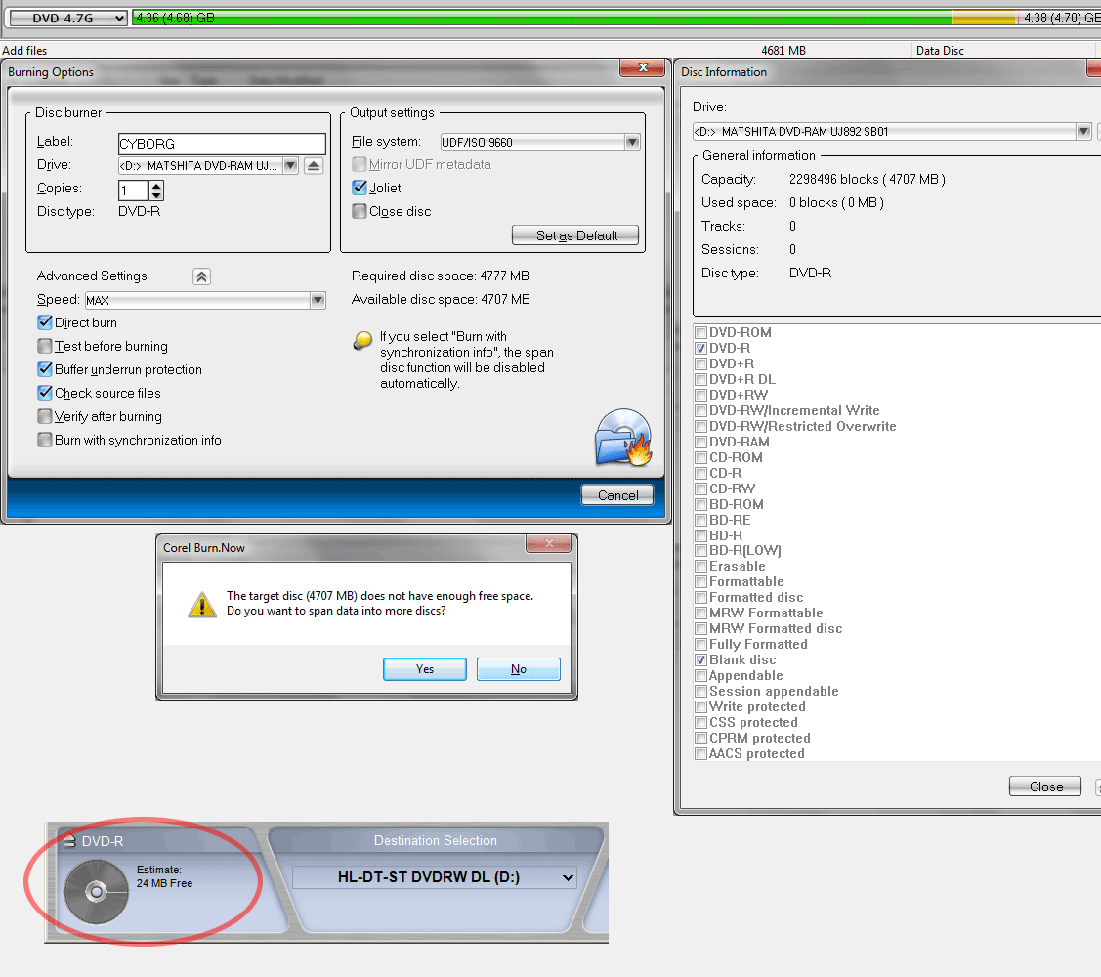The height and width of the screenshot is (977, 1101).
Task: Click the burn disc flame icon
Action: click(x=623, y=438)
